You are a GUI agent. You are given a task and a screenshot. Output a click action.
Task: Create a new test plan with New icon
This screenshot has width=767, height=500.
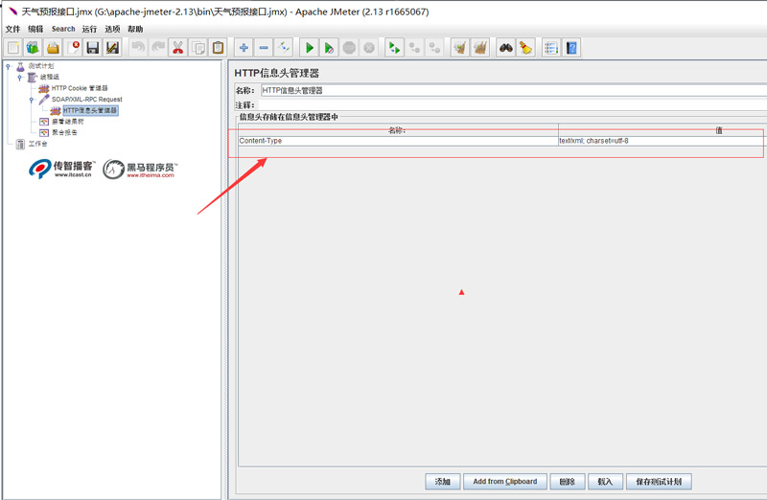13,48
